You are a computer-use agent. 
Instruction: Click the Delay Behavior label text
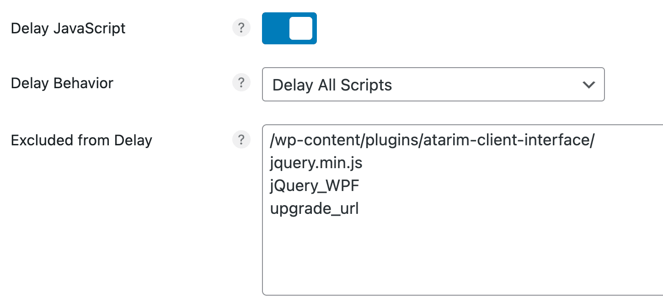[62, 83]
